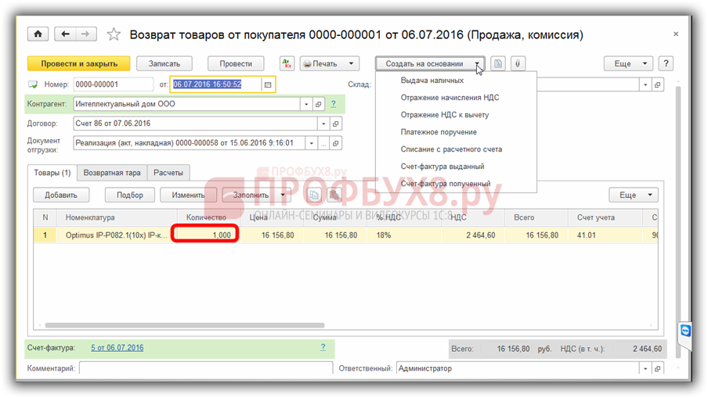The width and height of the screenshot is (708, 398).
Task: Open the Контрагент field linked record icon
Action: pos(319,104)
